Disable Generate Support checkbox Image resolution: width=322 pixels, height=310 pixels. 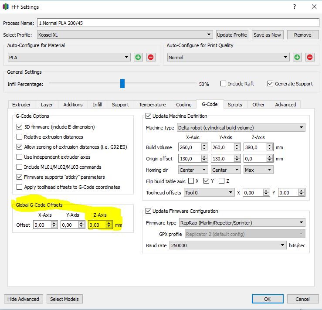[x=270, y=84]
